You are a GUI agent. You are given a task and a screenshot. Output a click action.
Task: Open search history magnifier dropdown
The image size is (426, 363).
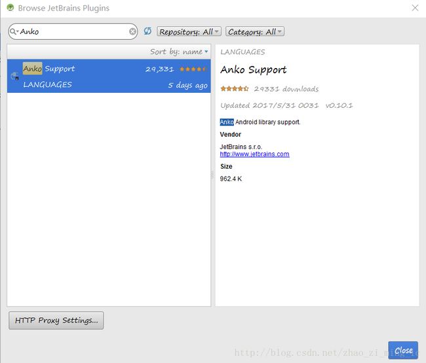[x=14, y=31]
